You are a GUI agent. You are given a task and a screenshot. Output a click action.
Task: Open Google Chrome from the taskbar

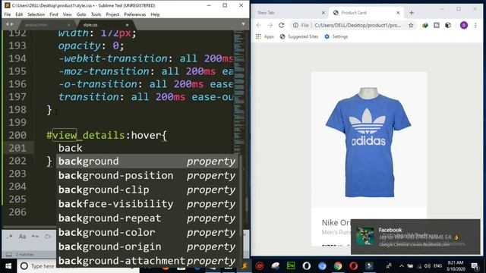(x=338, y=266)
